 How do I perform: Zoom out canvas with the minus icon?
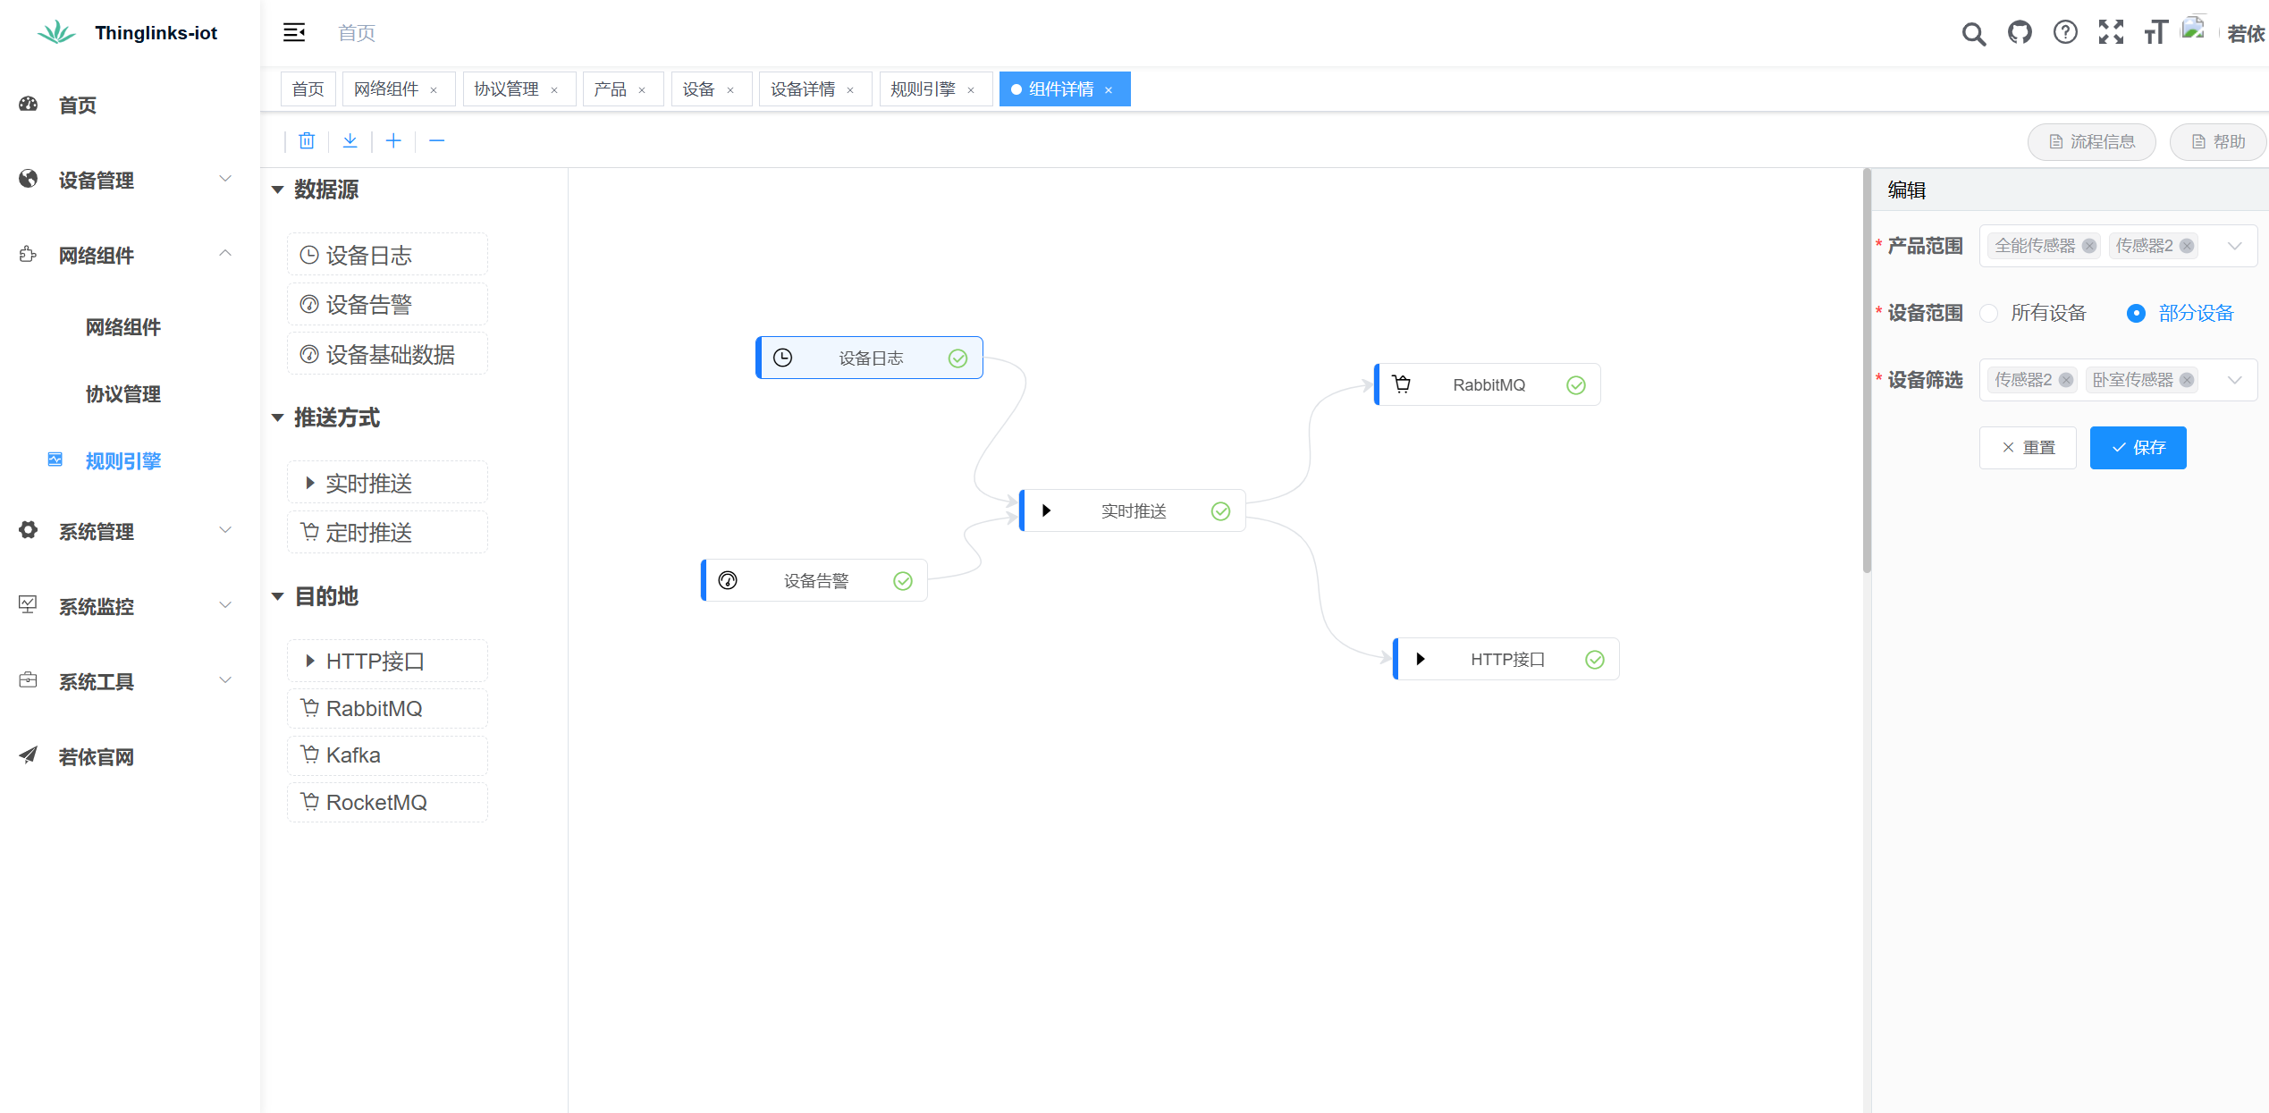pyautogui.click(x=437, y=140)
